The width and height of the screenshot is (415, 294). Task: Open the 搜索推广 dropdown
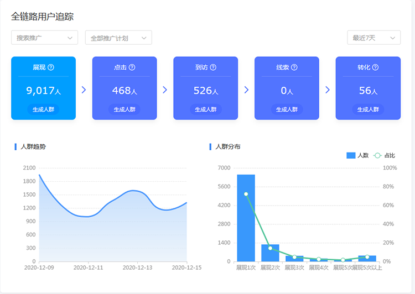[44, 38]
